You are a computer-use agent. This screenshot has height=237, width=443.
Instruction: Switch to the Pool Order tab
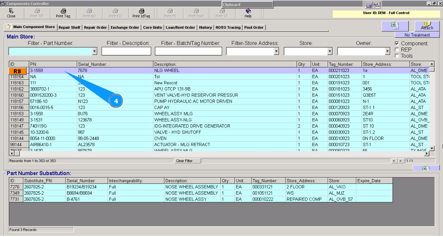point(254,27)
